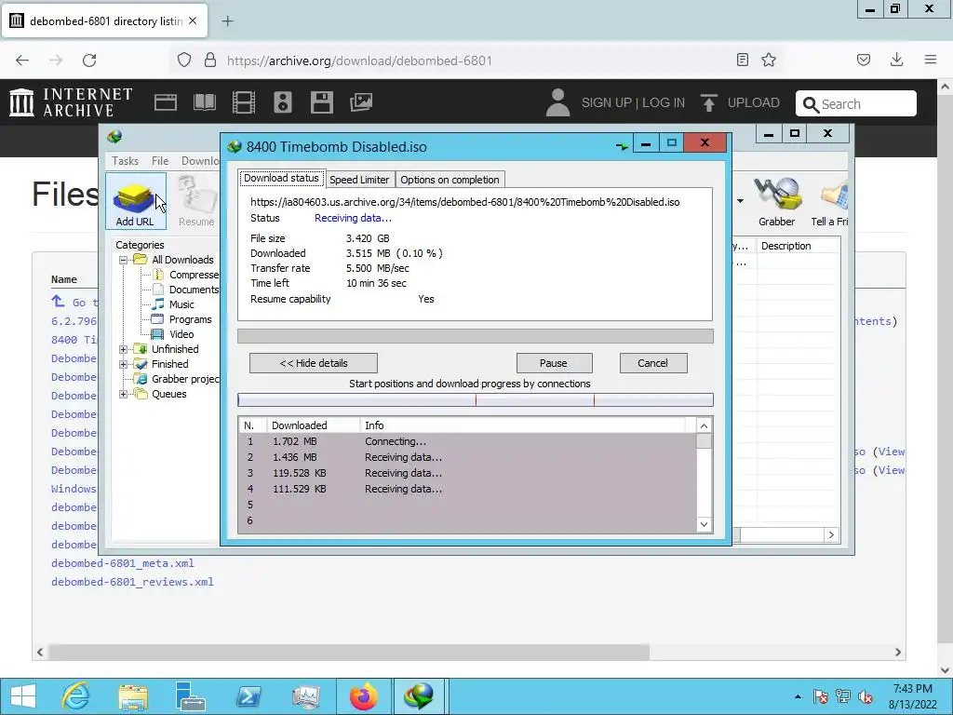Click the Hide details button
The height and width of the screenshot is (715, 953).
coord(314,363)
